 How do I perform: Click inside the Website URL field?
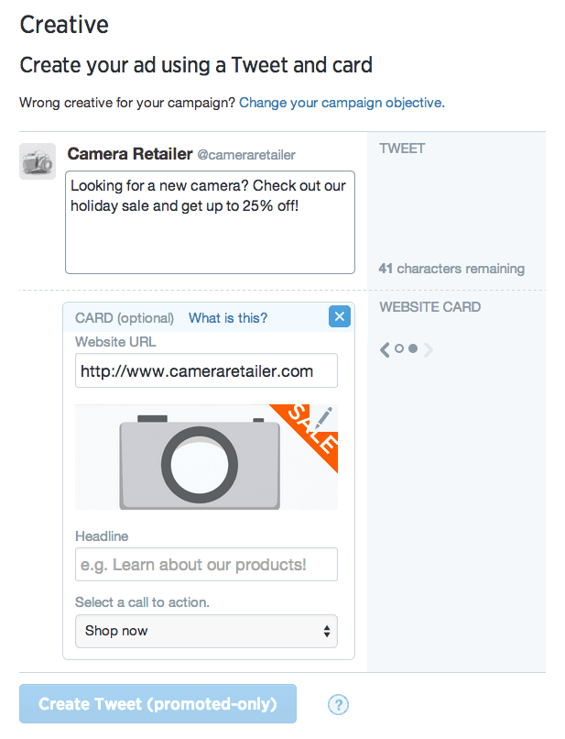[206, 370]
